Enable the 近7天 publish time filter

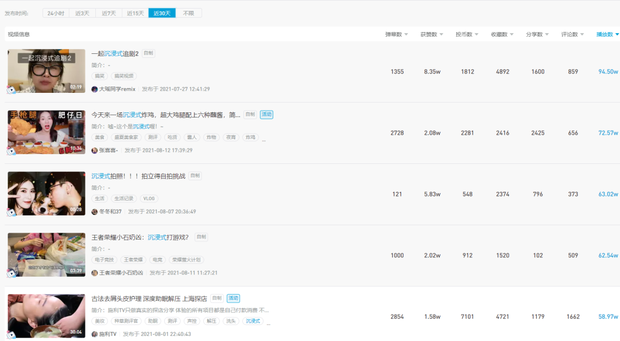(108, 12)
